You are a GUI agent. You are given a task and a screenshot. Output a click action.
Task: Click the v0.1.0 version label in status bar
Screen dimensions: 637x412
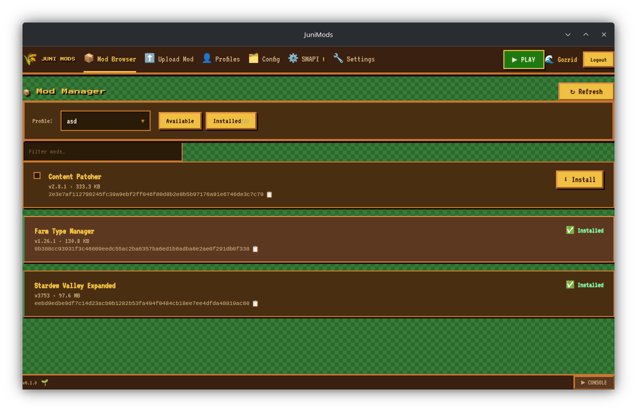pyautogui.click(x=30, y=383)
